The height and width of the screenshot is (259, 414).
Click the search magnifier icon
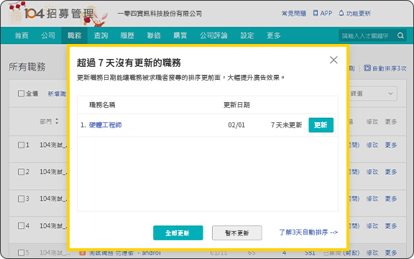point(400,35)
